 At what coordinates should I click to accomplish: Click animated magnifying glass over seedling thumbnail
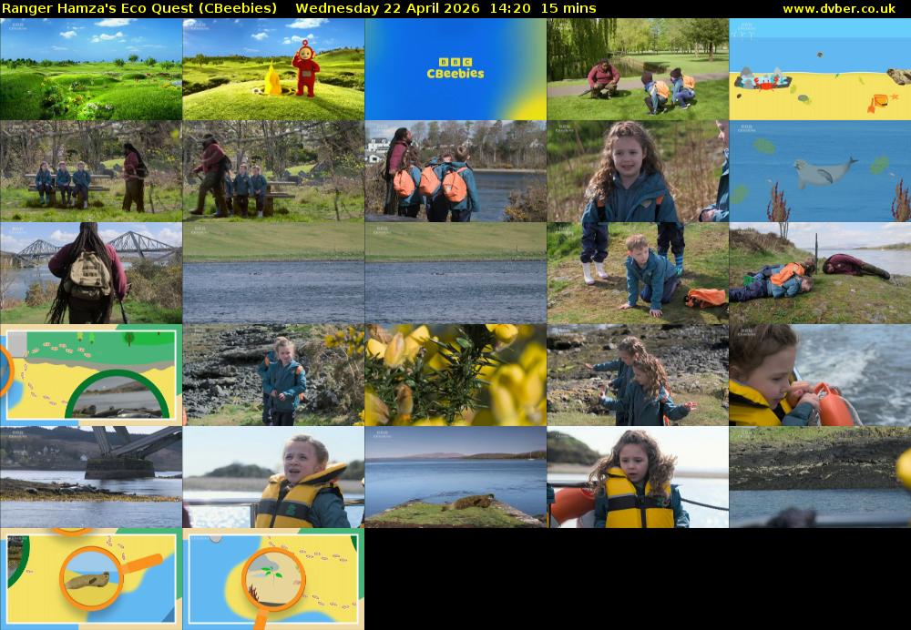coord(273,579)
